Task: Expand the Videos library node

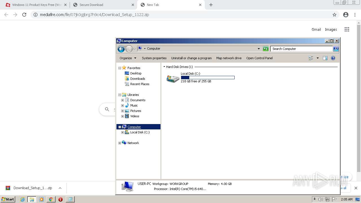Action: tap(122, 116)
